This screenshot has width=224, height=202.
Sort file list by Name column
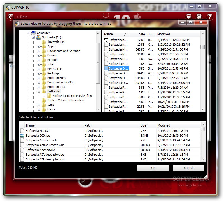pos(116,34)
